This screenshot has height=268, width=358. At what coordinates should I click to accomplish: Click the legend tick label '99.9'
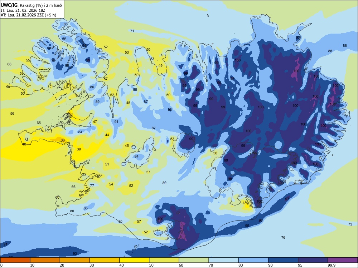(x=331, y=265)
